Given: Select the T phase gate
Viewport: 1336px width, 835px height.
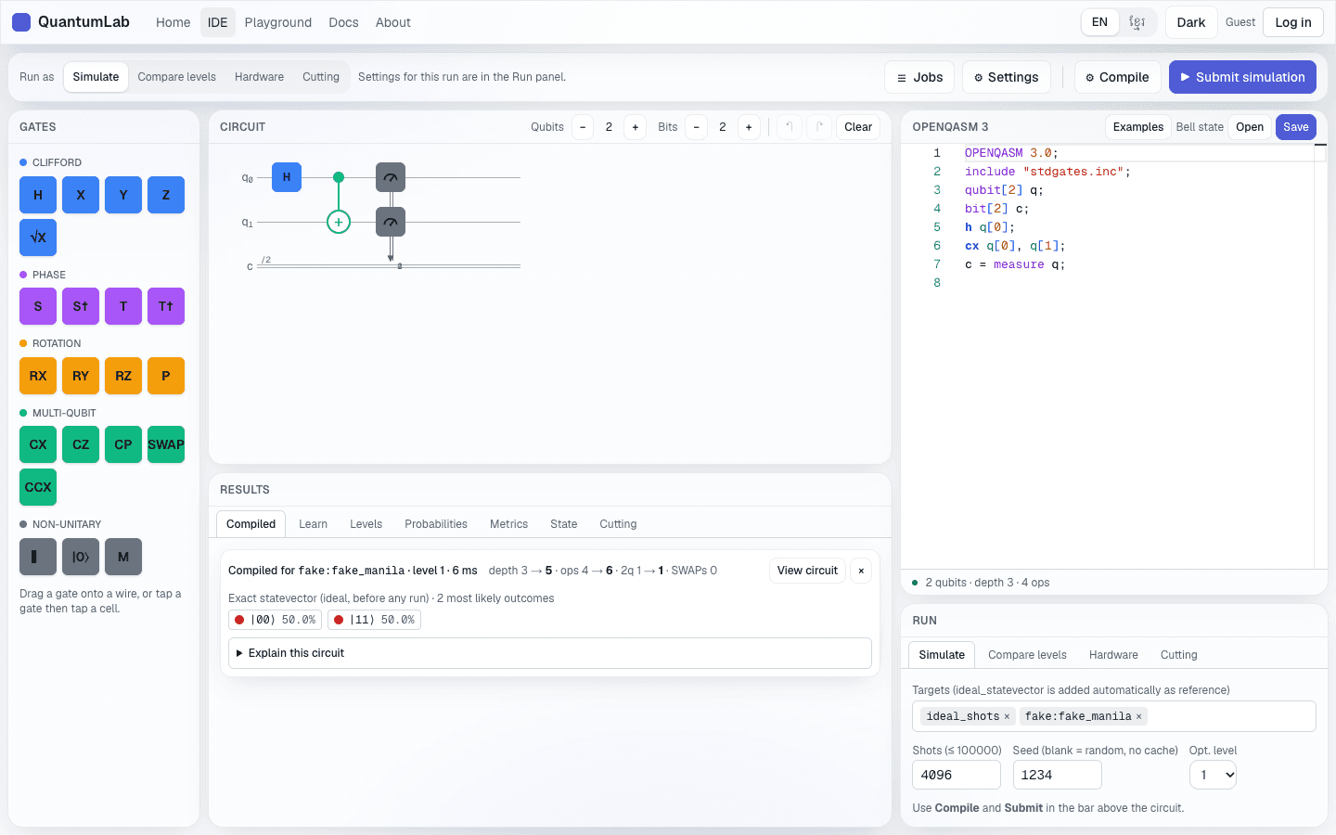Looking at the screenshot, I should (x=123, y=306).
